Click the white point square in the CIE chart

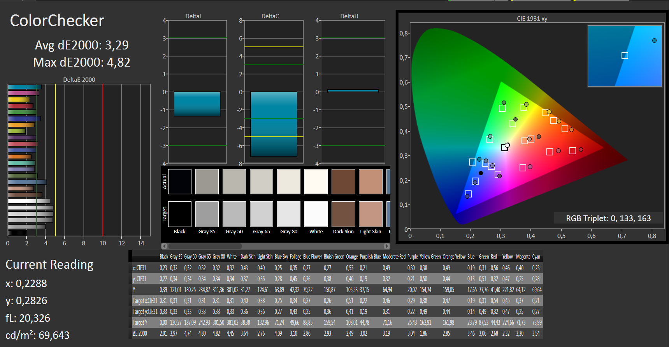pos(504,148)
